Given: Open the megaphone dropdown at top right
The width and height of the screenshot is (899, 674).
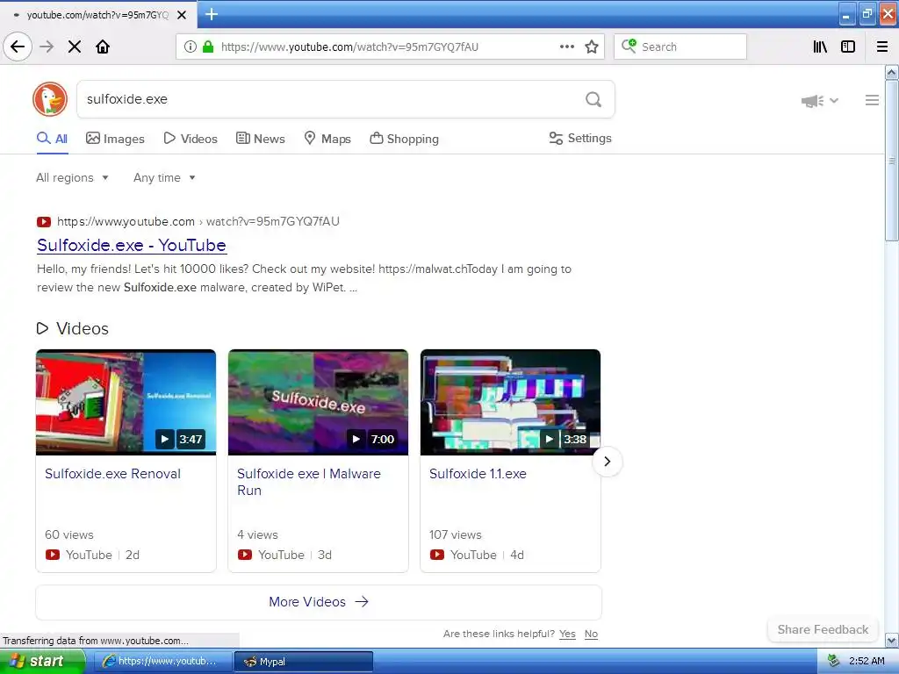Looking at the screenshot, I should (819, 100).
